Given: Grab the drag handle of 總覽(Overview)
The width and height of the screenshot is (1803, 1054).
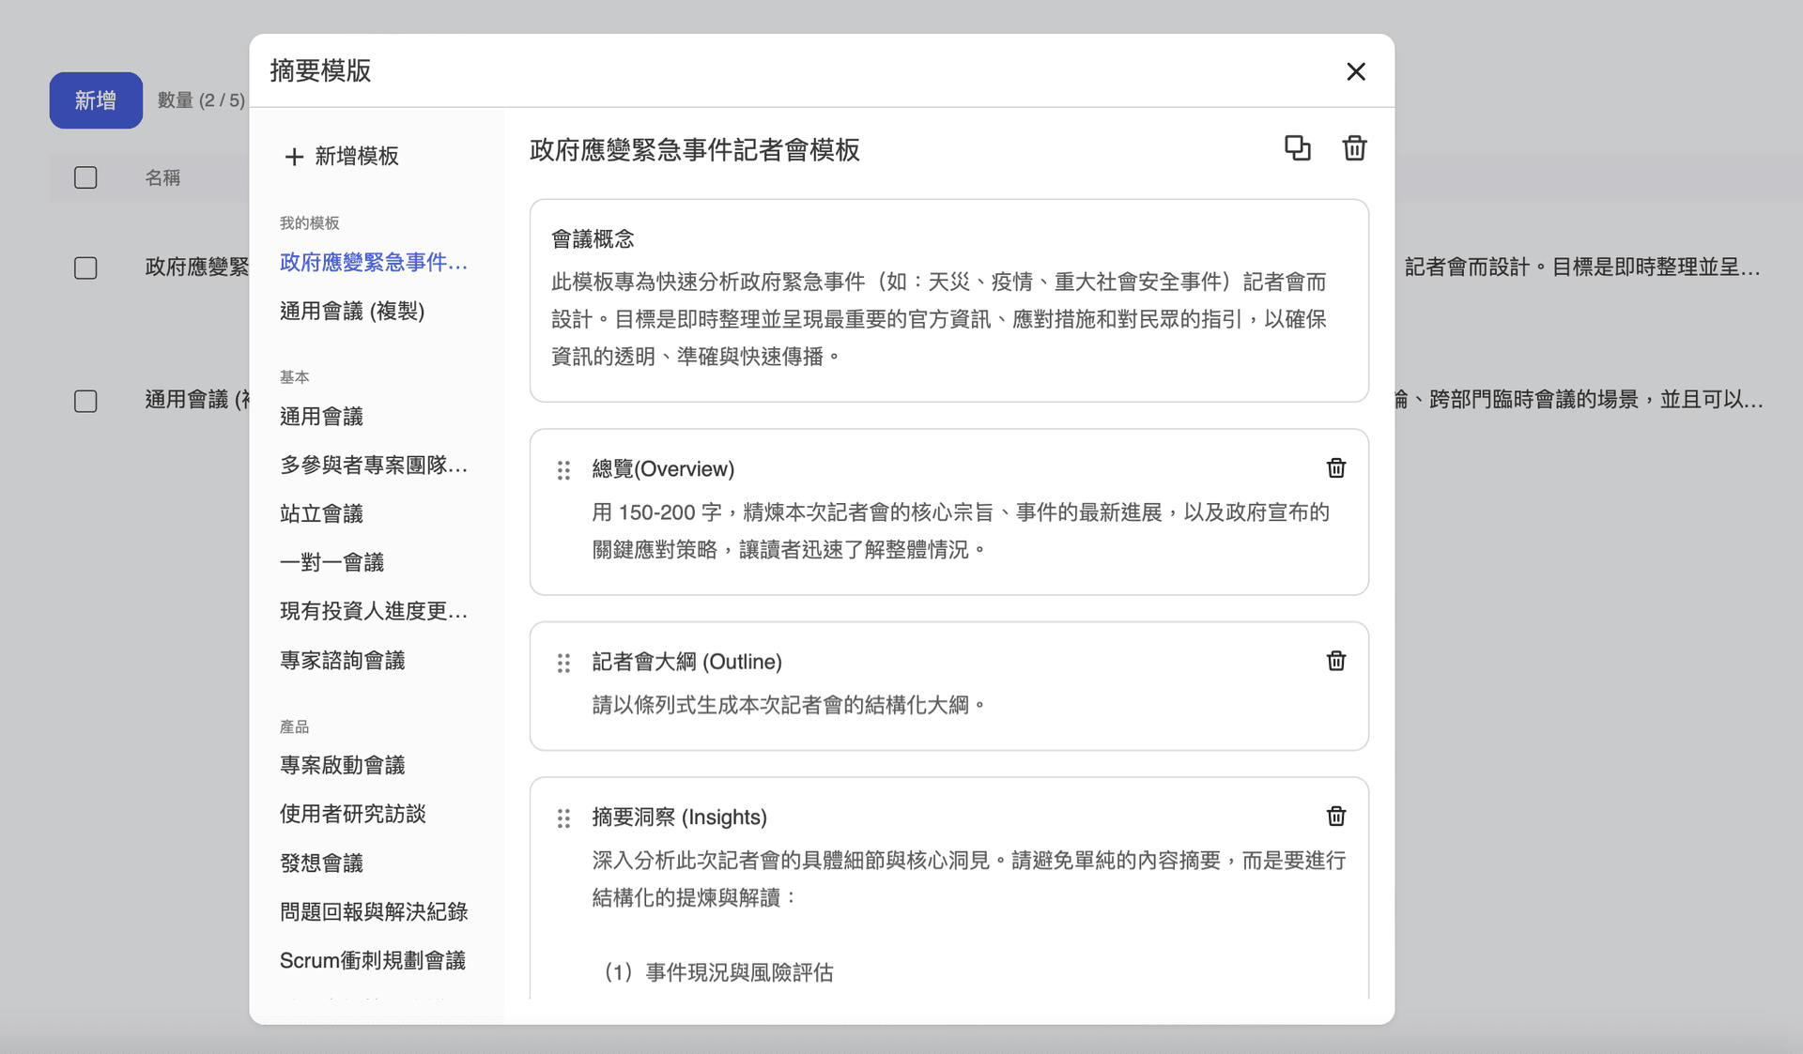Looking at the screenshot, I should pos(563,470).
